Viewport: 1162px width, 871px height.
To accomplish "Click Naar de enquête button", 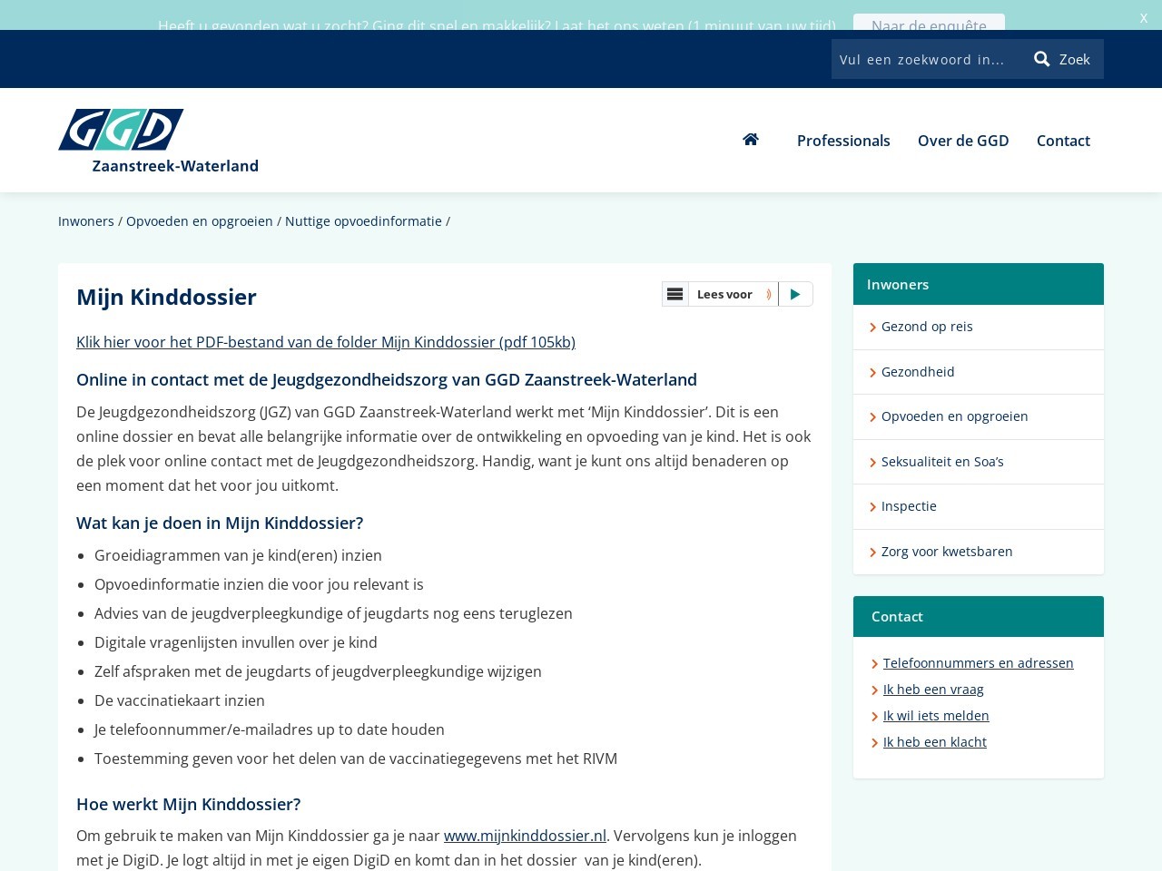I will tap(929, 23).
